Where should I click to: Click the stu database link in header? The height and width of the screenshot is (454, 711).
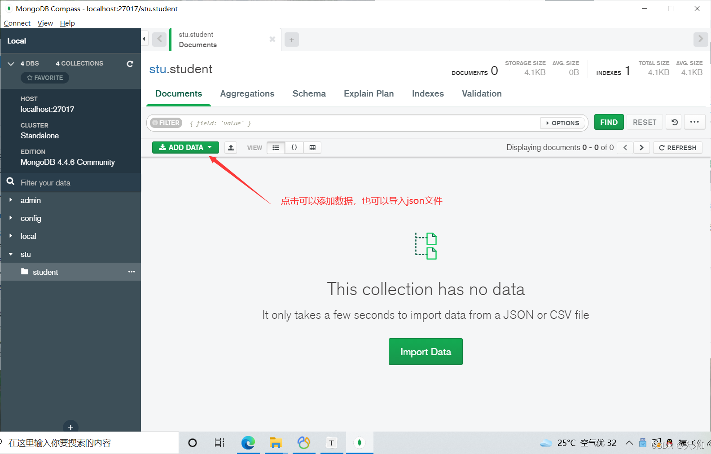[x=158, y=69]
